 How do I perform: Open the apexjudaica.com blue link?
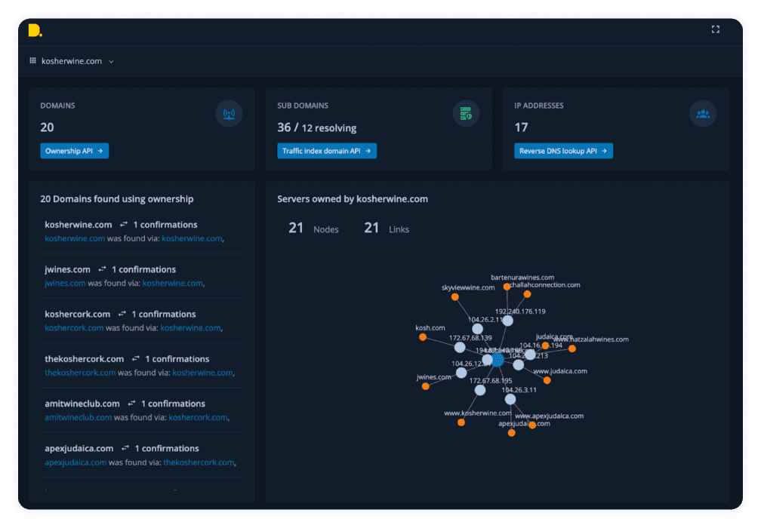click(75, 462)
